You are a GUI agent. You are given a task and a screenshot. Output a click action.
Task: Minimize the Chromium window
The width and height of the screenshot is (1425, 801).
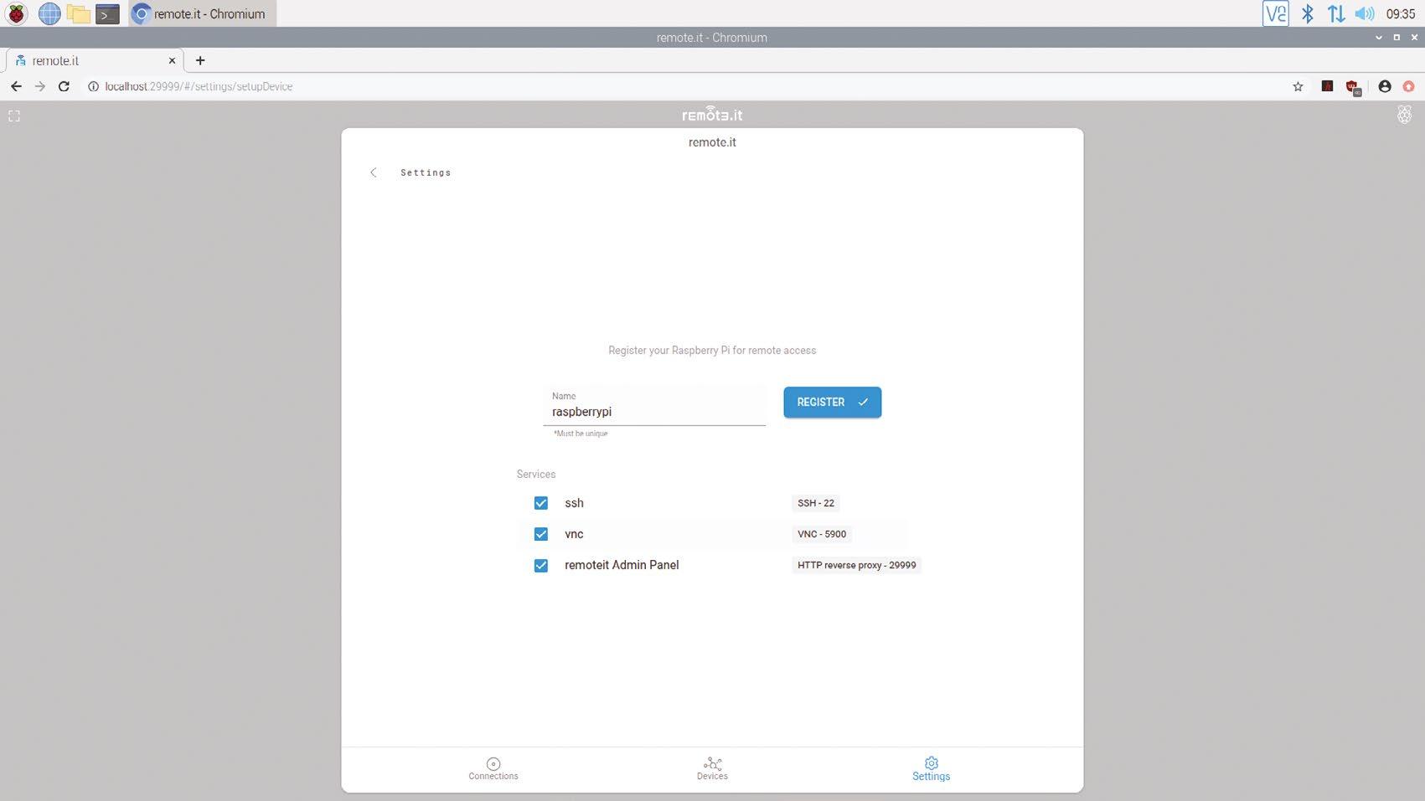[x=1378, y=38]
